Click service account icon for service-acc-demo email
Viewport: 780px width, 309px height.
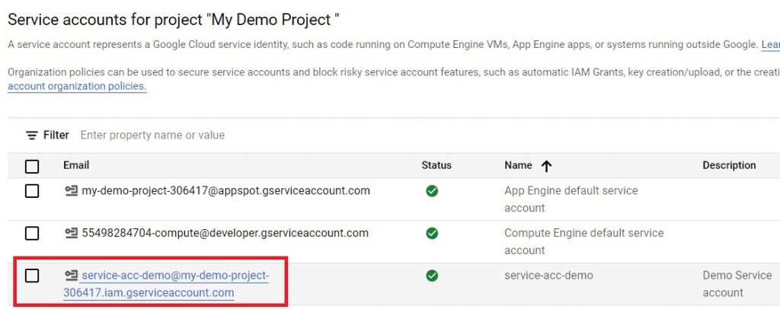tap(72, 276)
